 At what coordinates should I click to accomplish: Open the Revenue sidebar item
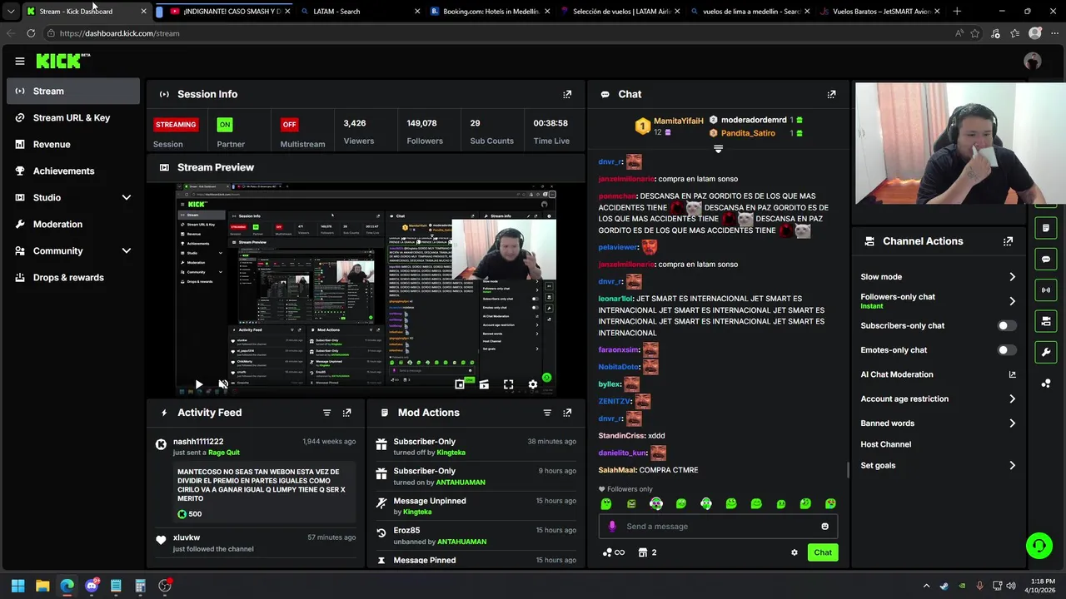(73, 145)
